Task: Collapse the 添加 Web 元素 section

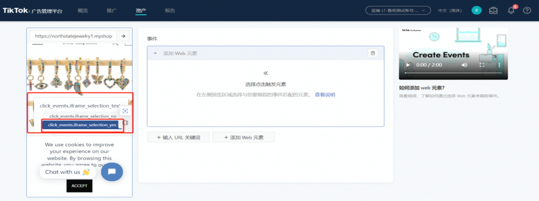Action: pyautogui.click(x=155, y=53)
